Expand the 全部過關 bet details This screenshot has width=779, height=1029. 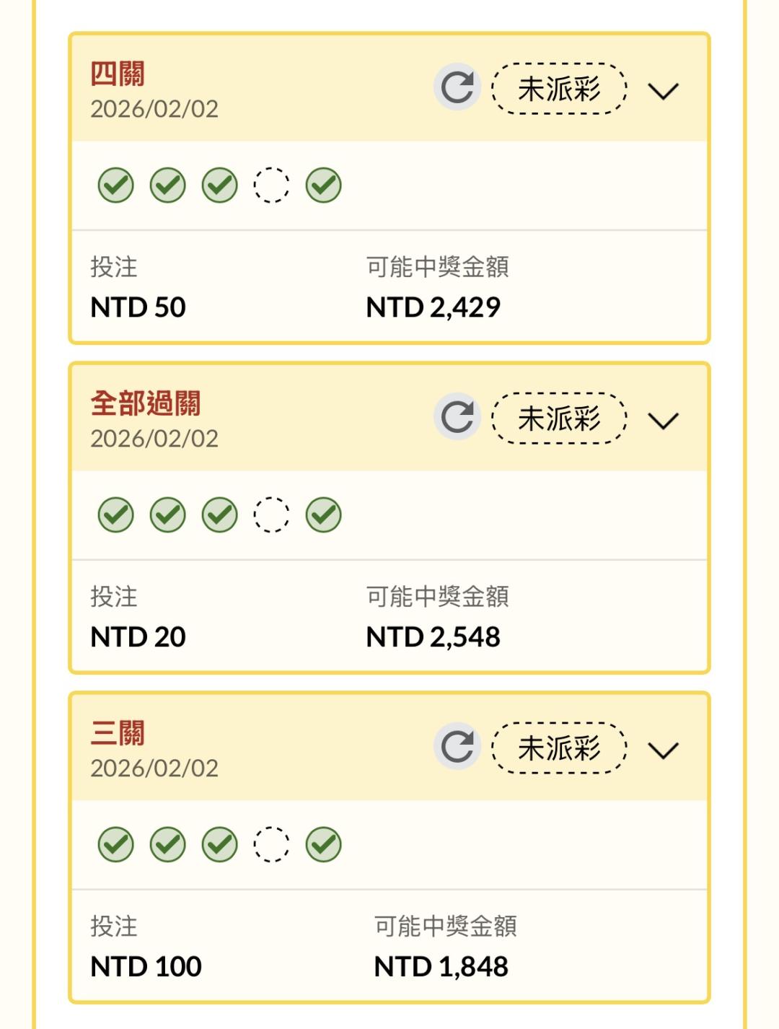coord(663,421)
